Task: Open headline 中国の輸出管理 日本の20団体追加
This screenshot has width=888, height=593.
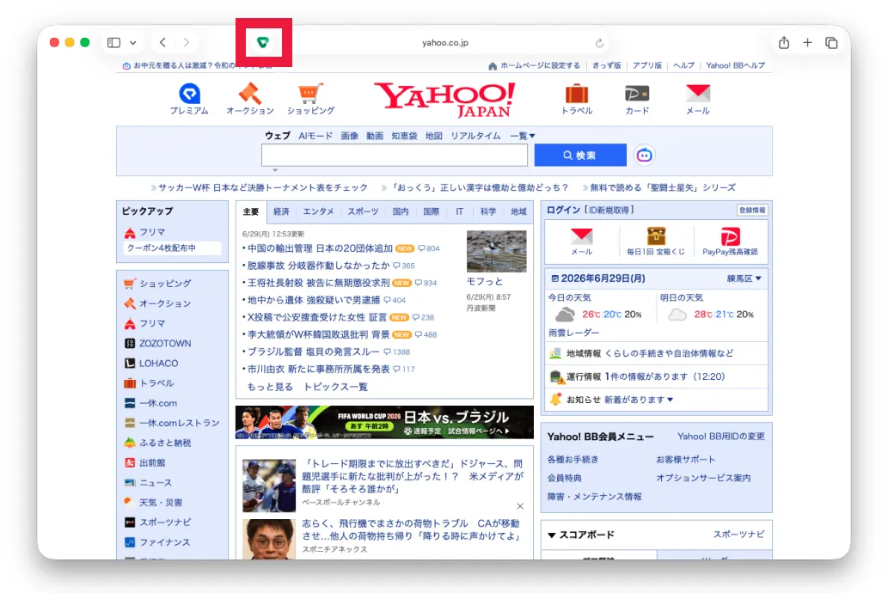Action: coord(320,248)
